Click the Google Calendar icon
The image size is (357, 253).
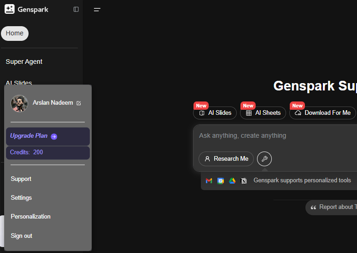point(221,181)
